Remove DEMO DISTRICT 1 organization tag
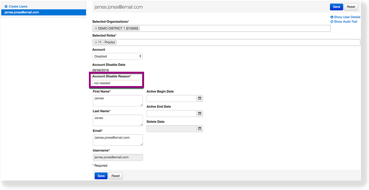The height and width of the screenshot is (190, 369). click(96, 28)
